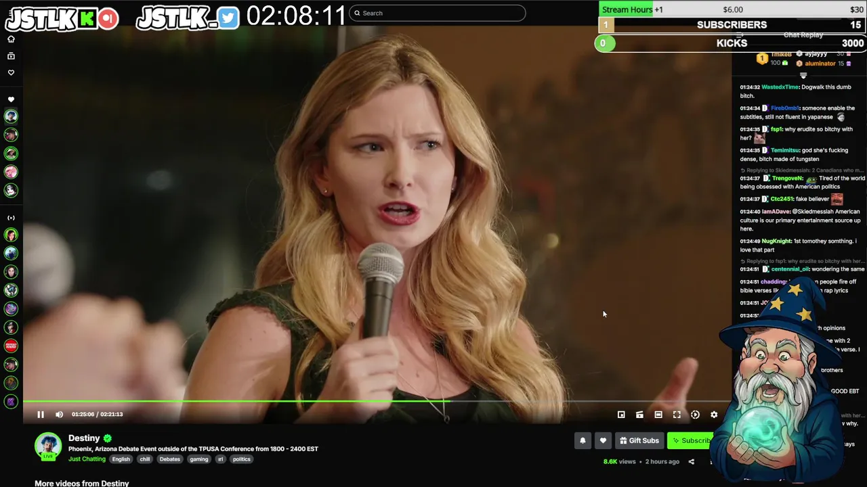Select the politics tag
The image size is (867, 487).
pos(241,459)
